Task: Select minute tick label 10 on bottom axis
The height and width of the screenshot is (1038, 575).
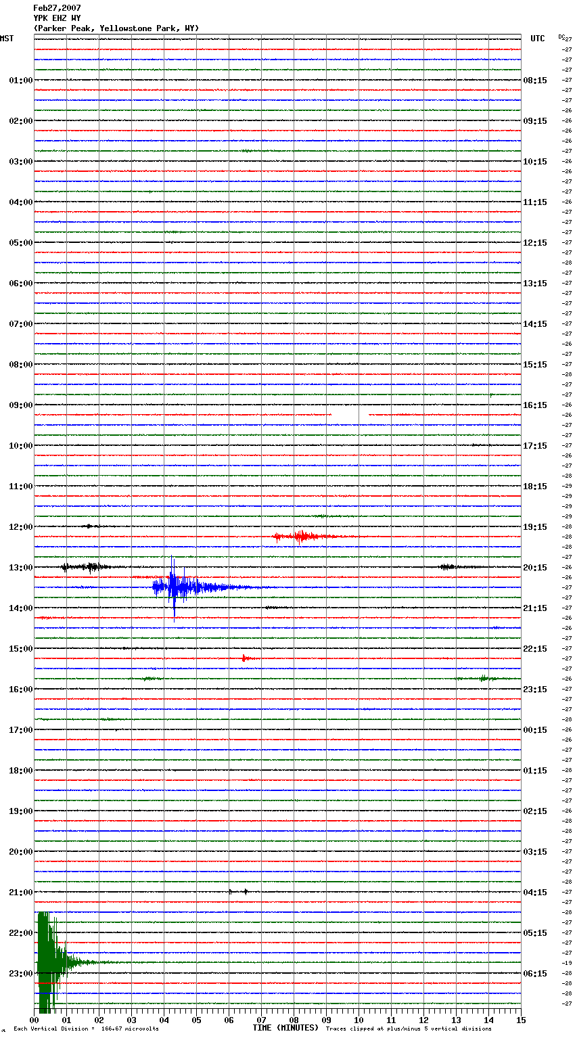Action: (x=359, y=1020)
